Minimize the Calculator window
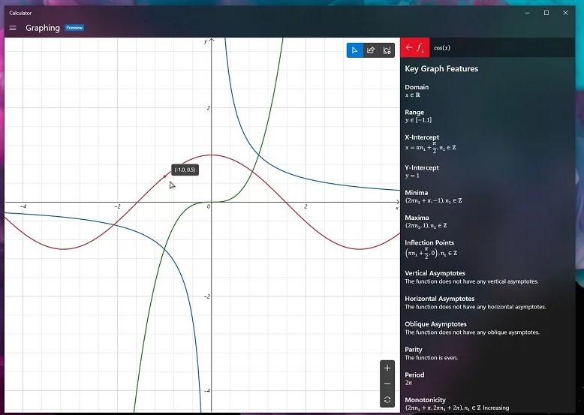Image resolution: width=584 pixels, height=415 pixels. click(527, 13)
